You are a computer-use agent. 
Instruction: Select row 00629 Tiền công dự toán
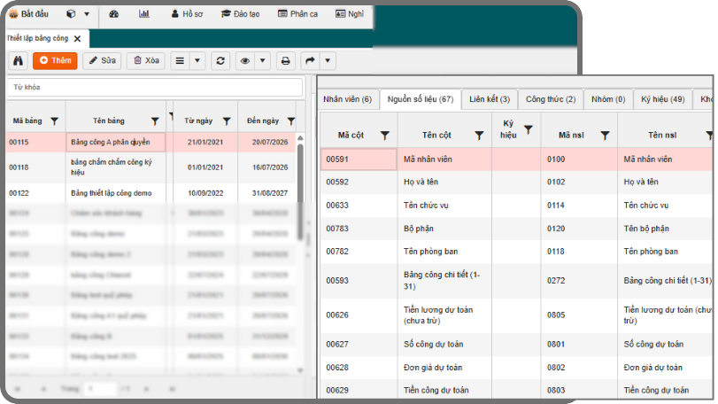(x=516, y=390)
